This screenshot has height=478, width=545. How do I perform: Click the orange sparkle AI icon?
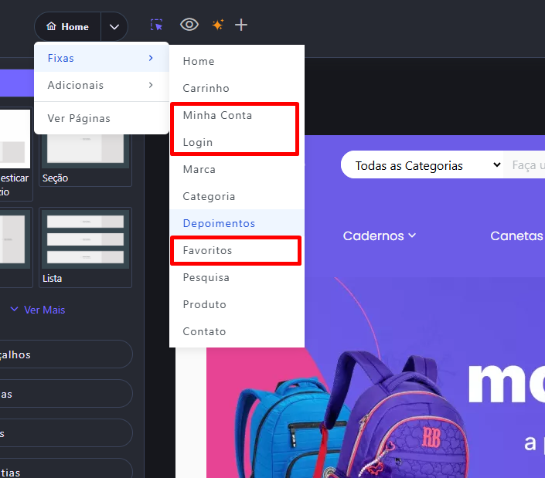tap(217, 25)
